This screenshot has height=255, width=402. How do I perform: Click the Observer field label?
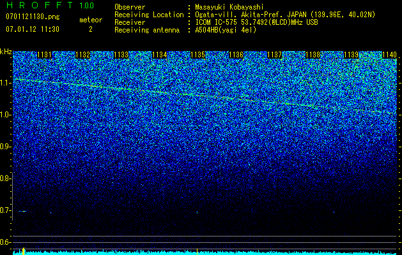pyautogui.click(x=130, y=7)
